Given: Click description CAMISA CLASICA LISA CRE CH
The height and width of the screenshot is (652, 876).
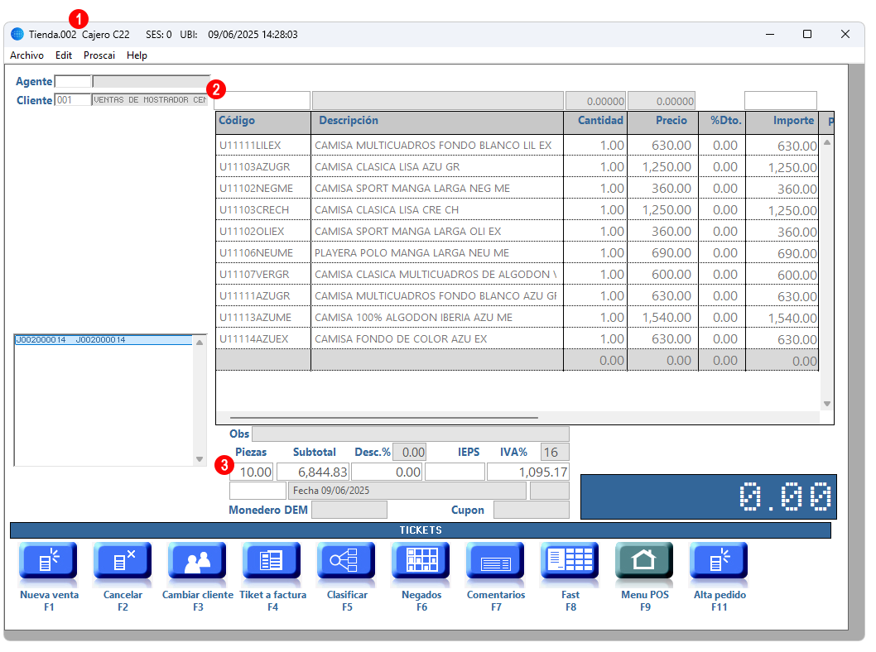Looking at the screenshot, I should pyautogui.click(x=387, y=210).
